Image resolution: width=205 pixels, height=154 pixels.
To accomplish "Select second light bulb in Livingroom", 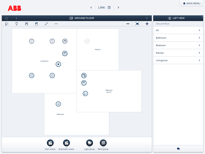I will tap(52, 41).
